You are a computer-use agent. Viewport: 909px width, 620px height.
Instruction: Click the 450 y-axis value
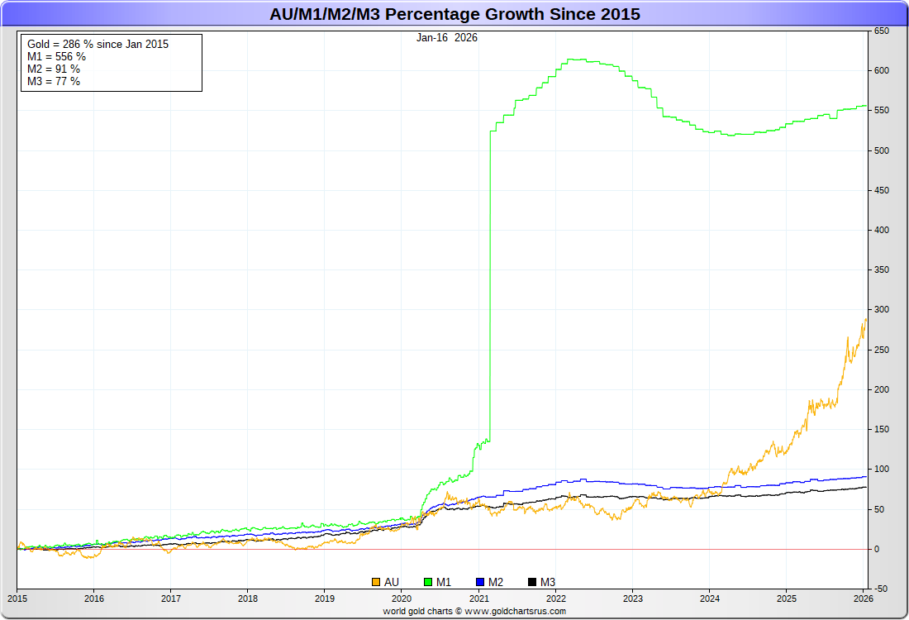coord(881,190)
